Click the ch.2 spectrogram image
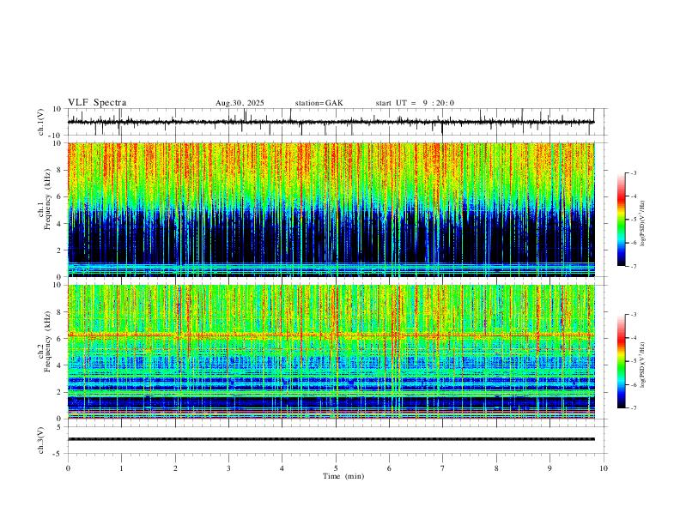680x525 pixels. click(x=331, y=352)
